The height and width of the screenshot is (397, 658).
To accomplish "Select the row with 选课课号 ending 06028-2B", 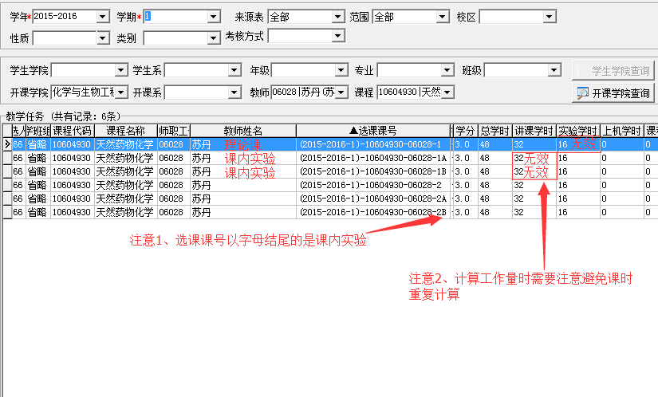I will click(372, 212).
